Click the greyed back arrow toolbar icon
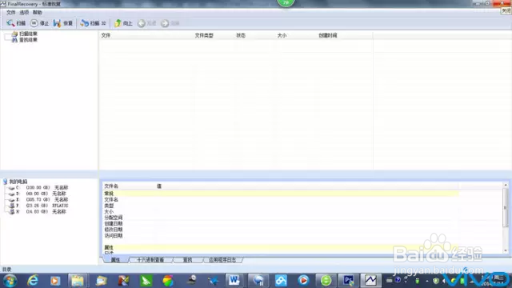Image resolution: width=512 pixels, height=288 pixels. [x=142, y=23]
